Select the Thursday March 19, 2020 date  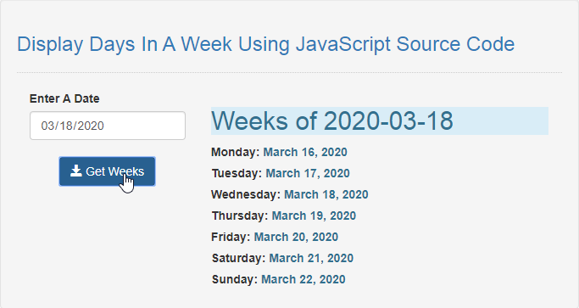[x=314, y=216]
